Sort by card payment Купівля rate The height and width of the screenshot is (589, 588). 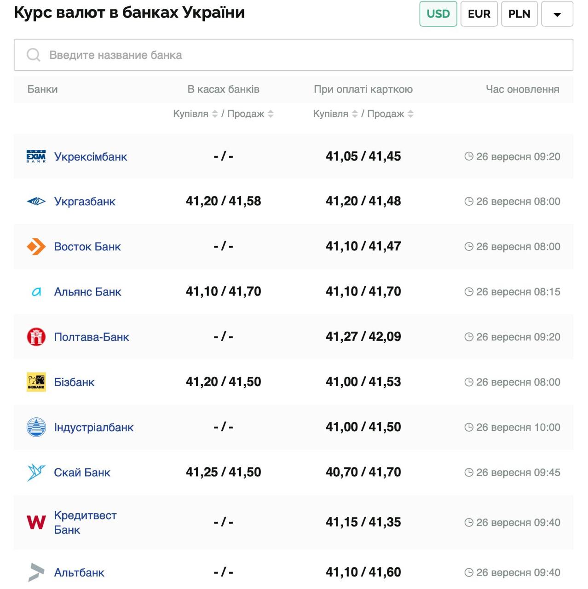354,114
